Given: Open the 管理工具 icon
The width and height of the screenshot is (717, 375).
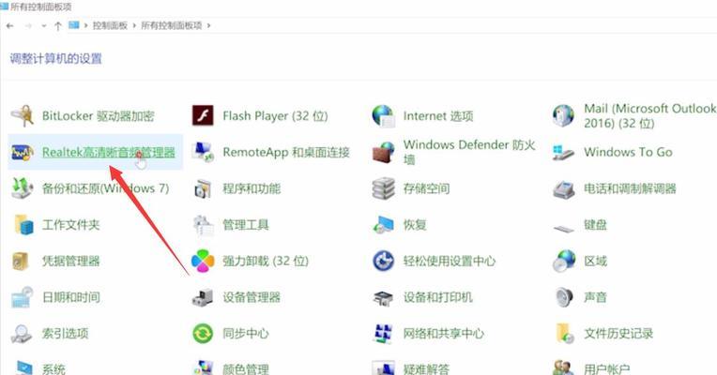Looking at the screenshot, I should [203, 225].
